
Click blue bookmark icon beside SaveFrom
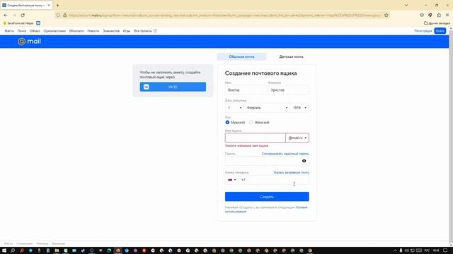point(38,23)
